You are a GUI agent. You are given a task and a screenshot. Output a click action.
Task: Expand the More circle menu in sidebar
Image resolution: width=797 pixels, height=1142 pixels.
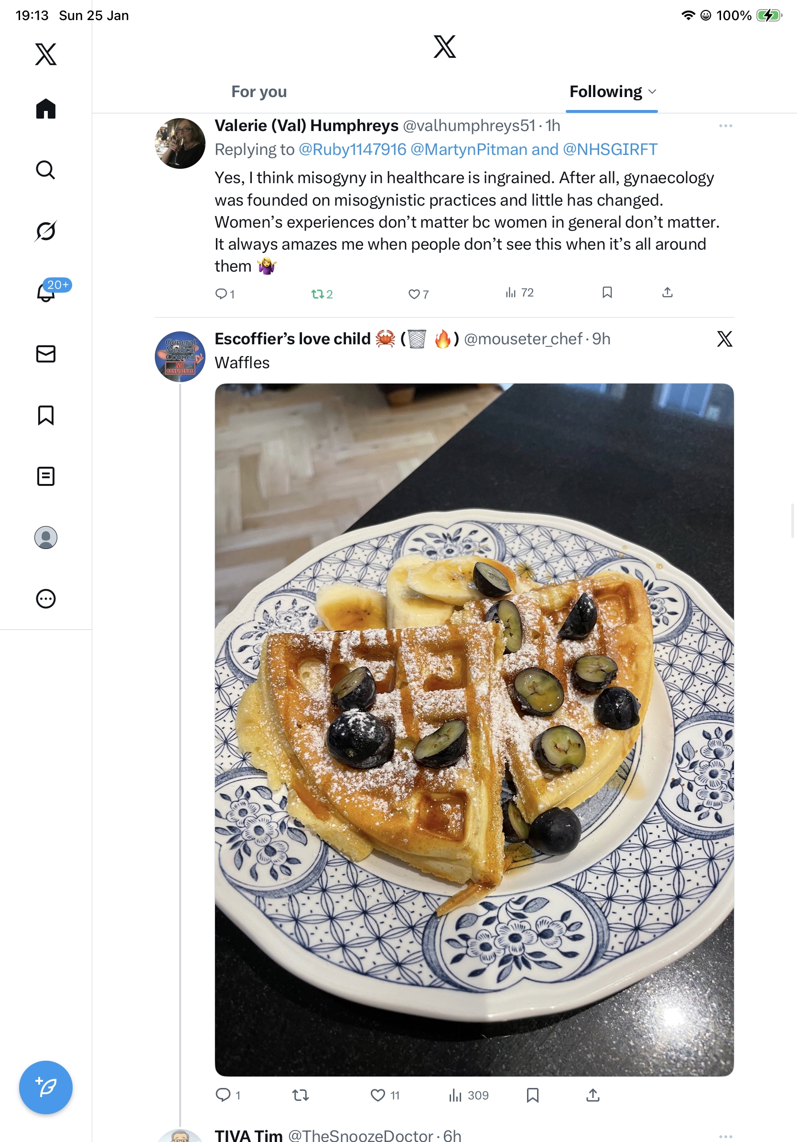click(x=46, y=599)
